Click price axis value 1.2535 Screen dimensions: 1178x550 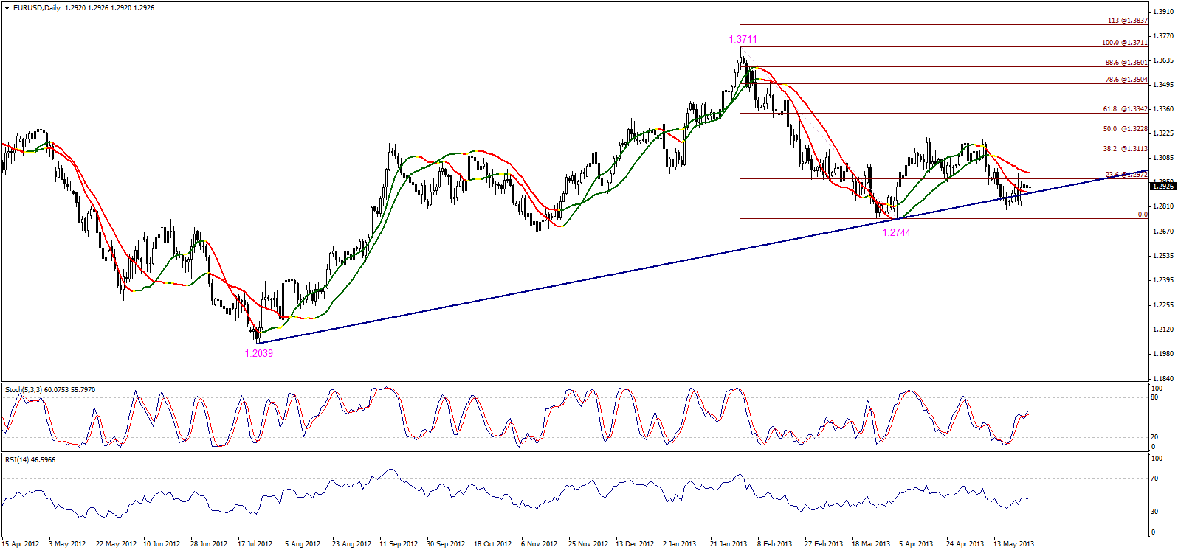(1163, 256)
